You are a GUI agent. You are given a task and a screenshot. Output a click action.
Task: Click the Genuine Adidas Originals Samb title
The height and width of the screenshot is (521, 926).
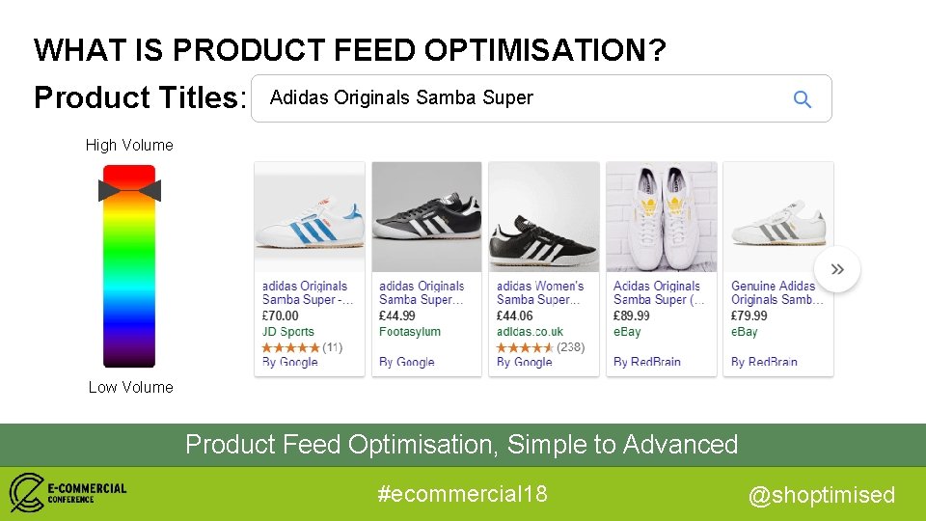tap(776, 293)
